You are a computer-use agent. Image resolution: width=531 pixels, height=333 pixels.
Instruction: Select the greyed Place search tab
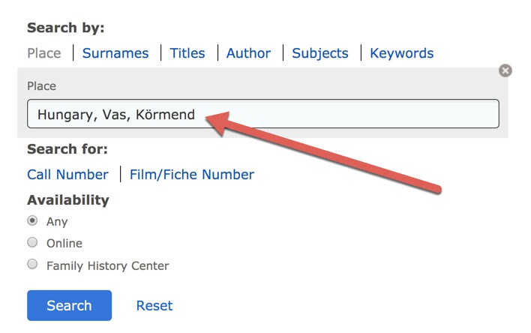coord(44,53)
